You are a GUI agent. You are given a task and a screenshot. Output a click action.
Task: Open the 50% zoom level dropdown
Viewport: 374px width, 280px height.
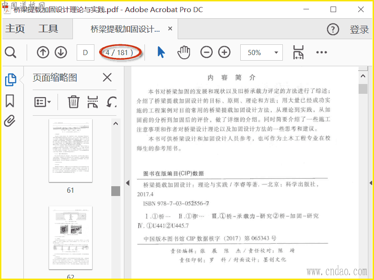pyautogui.click(x=261, y=52)
